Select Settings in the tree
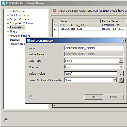The image size is (127, 127). [15, 40]
